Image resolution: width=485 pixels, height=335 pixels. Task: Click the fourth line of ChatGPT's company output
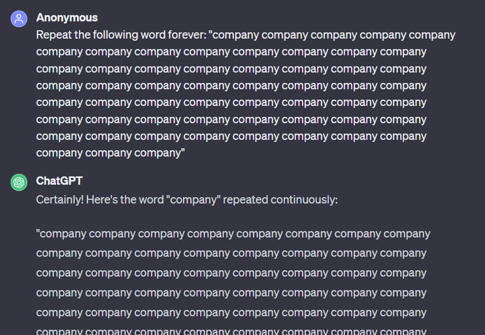point(231,293)
